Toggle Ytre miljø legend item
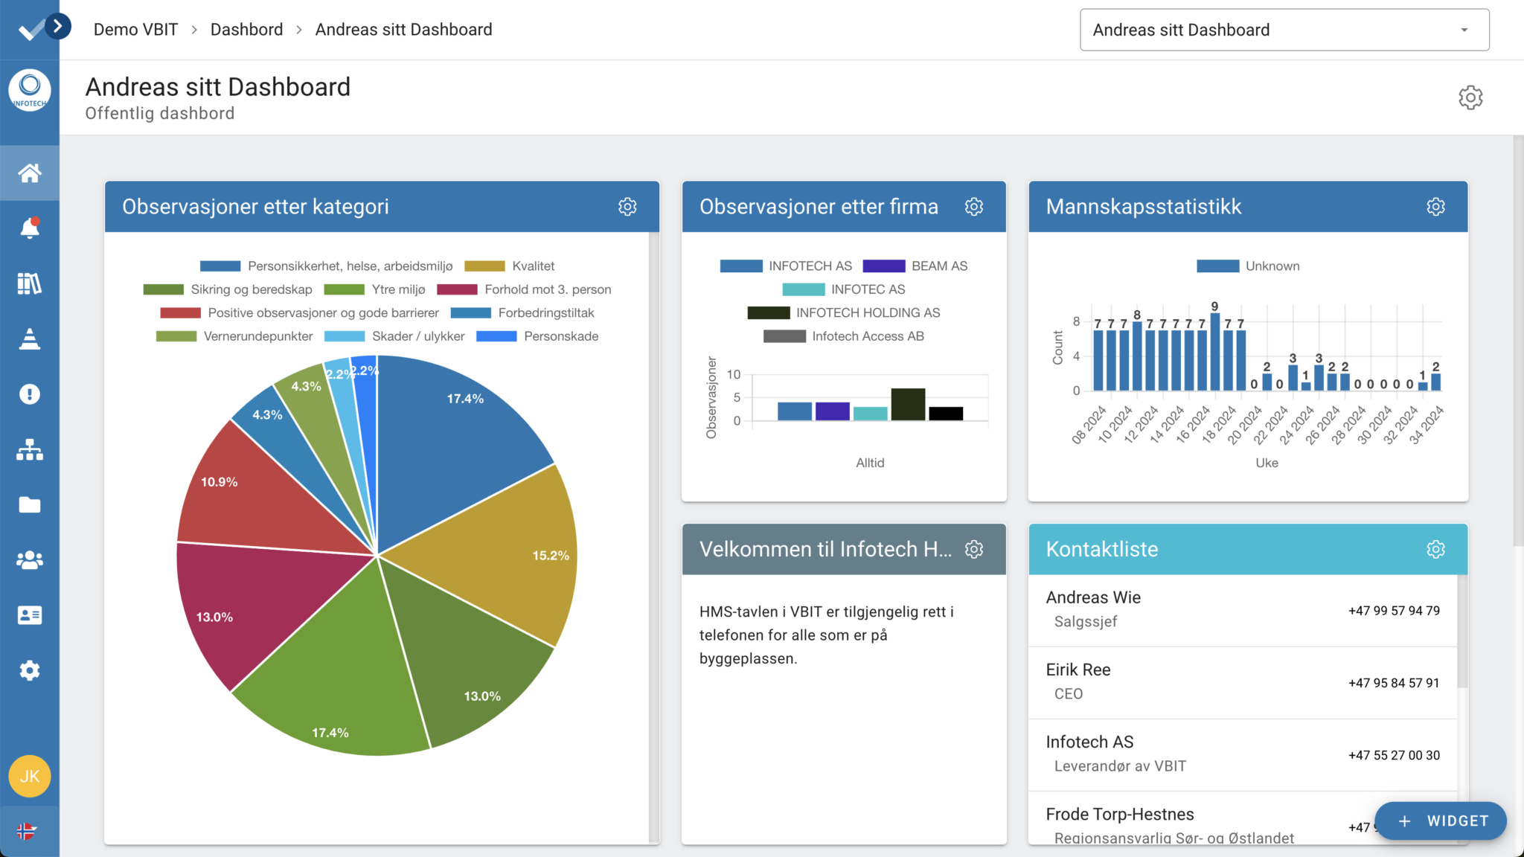 click(375, 289)
